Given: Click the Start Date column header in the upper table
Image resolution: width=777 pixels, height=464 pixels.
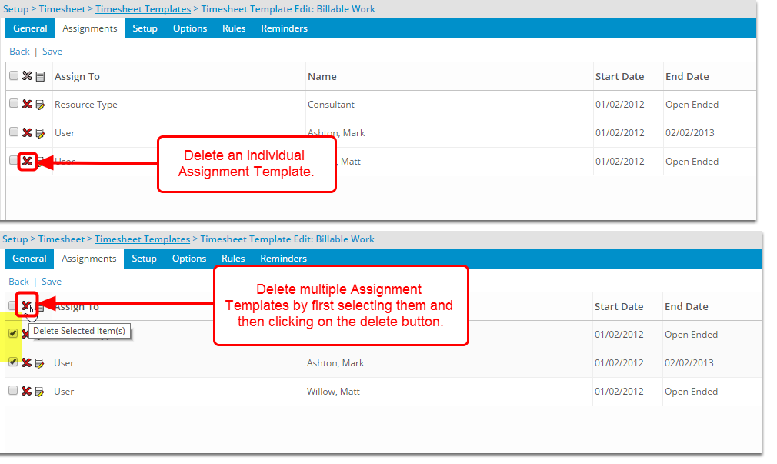Looking at the screenshot, I should 619,76.
